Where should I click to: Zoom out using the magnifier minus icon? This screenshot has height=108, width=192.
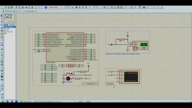tap(83, 7)
